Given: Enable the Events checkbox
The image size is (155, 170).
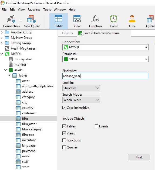Looking at the screenshot, I should tap(96, 126).
